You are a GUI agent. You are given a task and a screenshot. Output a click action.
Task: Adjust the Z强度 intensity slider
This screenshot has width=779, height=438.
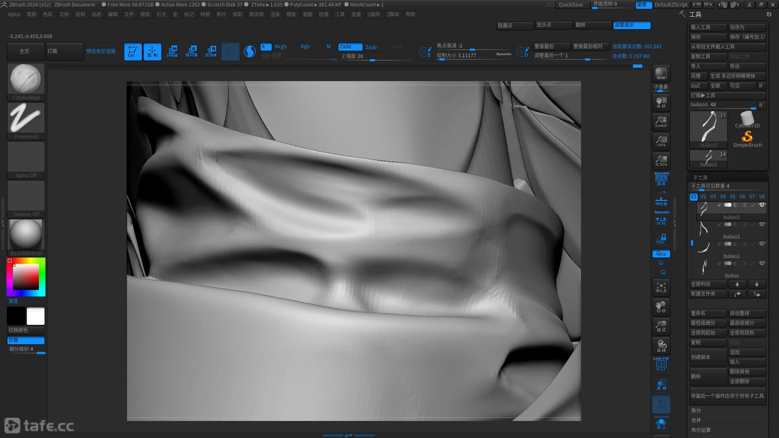376,56
